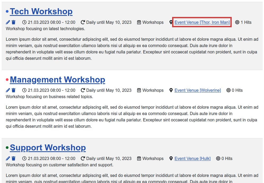Visit the Event Venue [Hulk] link

click(193, 159)
